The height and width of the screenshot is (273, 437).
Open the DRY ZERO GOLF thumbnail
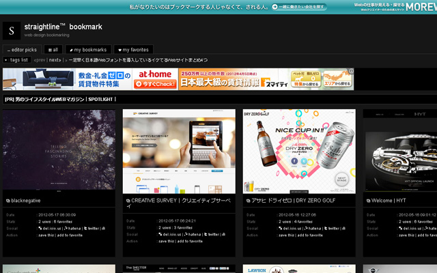tap(299, 152)
